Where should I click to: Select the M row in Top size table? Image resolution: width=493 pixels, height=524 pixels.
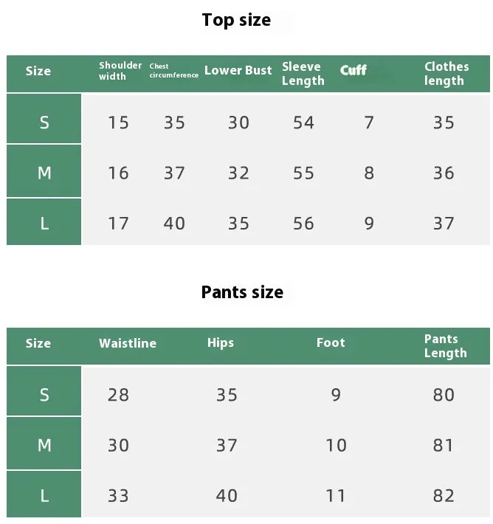pos(44,173)
